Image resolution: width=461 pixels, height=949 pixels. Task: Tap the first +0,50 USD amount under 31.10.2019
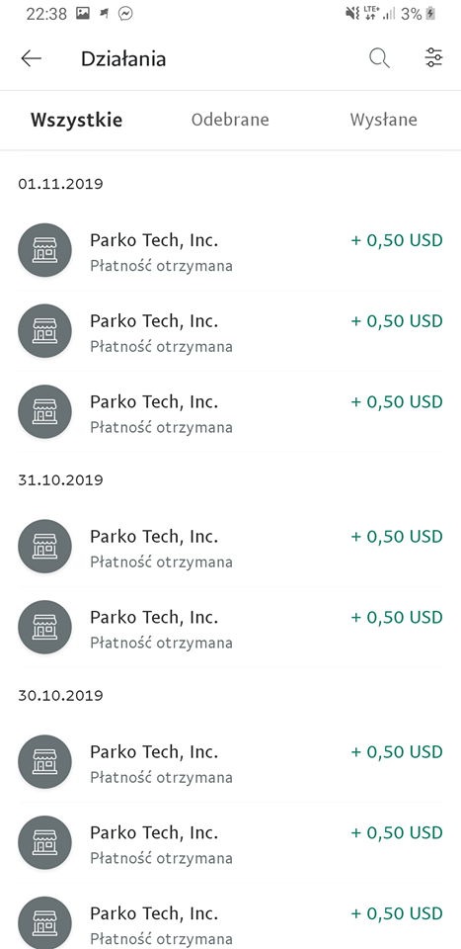(x=397, y=537)
